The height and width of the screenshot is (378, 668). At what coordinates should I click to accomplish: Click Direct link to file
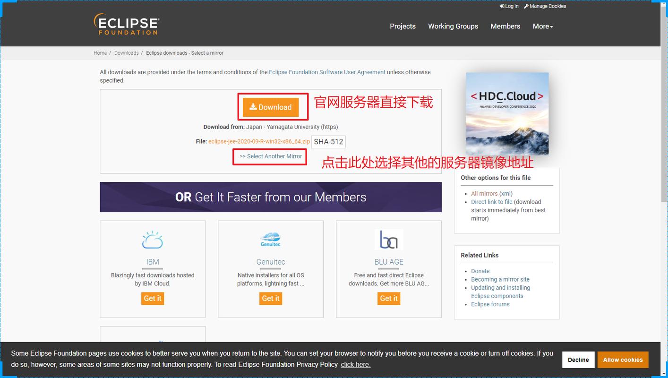tap(491, 202)
